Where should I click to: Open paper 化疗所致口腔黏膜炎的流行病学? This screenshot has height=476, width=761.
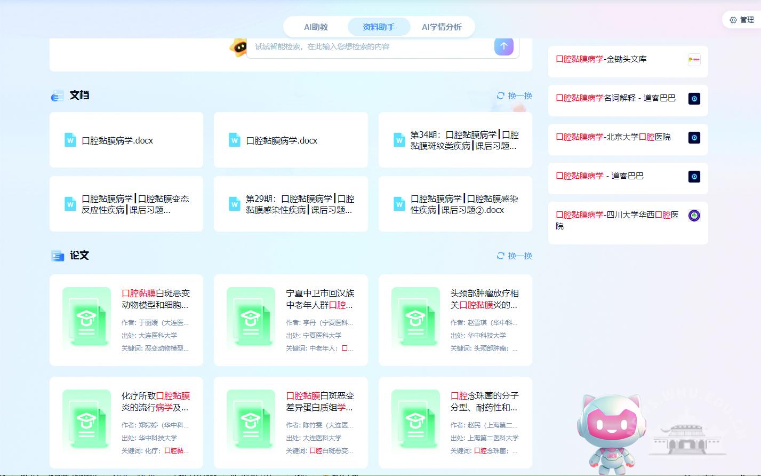click(x=155, y=401)
